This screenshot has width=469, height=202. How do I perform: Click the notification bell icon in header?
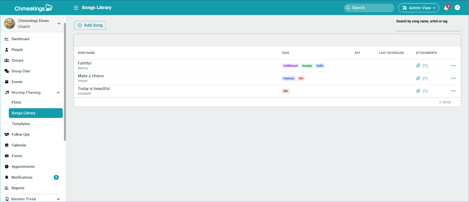click(446, 8)
